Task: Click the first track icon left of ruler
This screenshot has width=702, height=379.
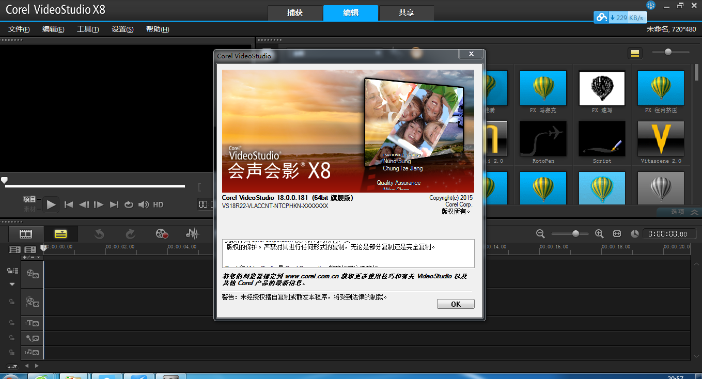Action: (x=14, y=249)
